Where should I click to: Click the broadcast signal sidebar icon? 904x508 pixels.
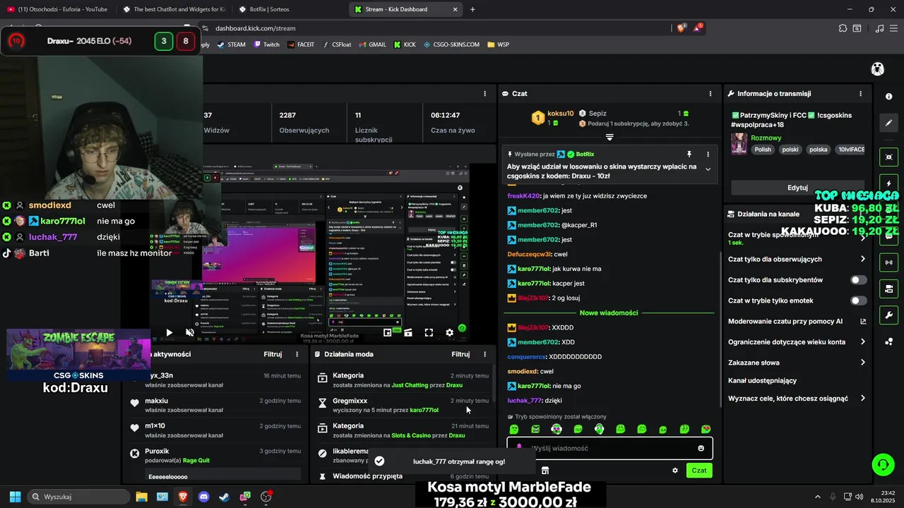[x=888, y=262]
